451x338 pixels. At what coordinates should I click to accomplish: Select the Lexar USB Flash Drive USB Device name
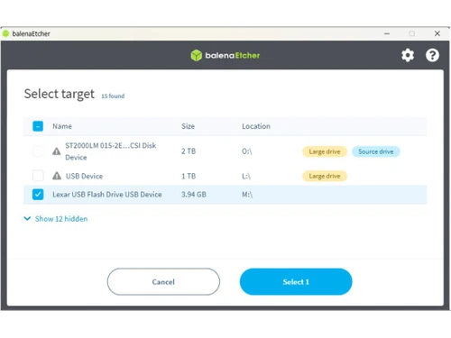pos(107,195)
